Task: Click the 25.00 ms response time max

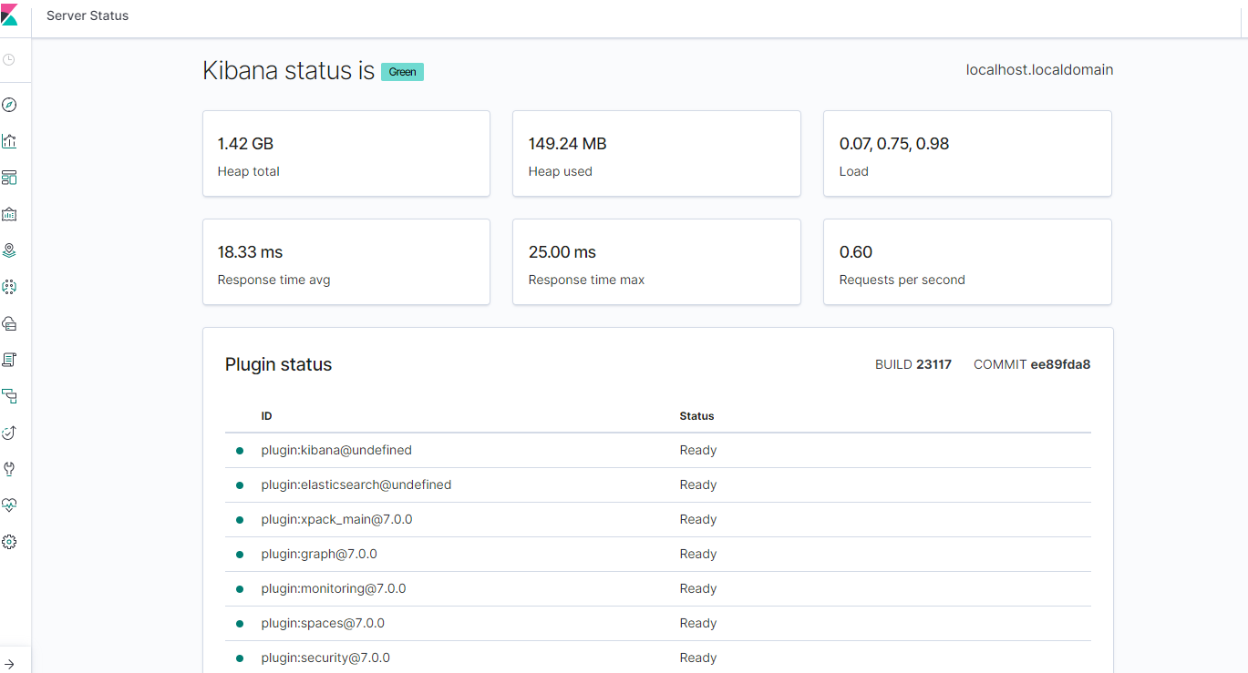Action: tap(562, 252)
